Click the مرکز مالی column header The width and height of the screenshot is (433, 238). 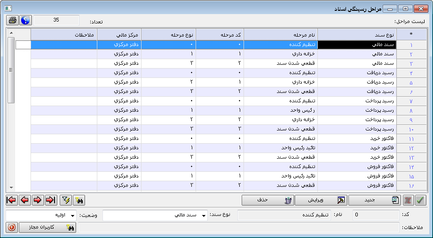(119, 35)
